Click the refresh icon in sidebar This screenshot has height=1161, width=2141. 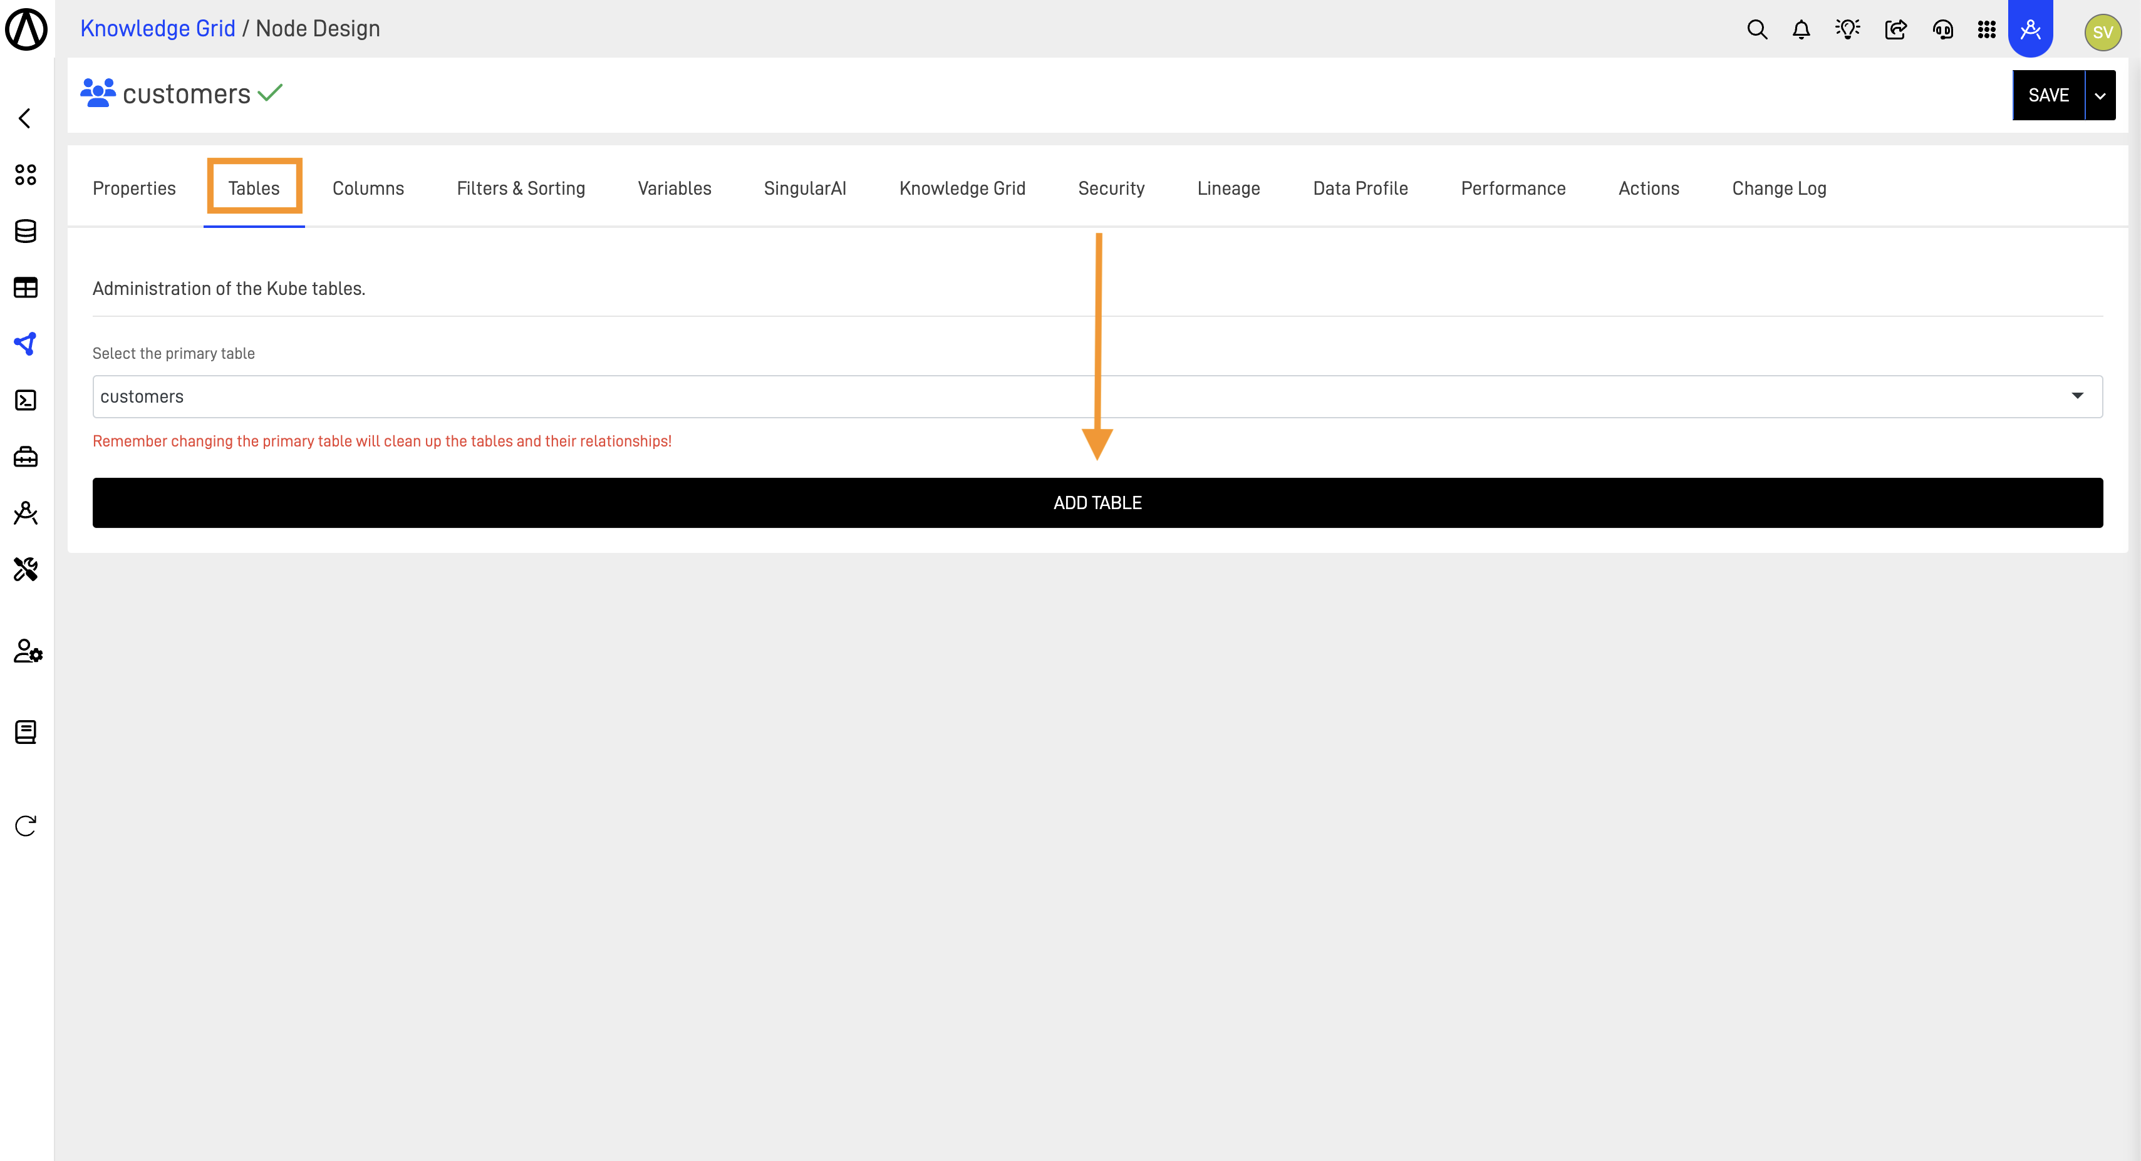click(x=26, y=825)
